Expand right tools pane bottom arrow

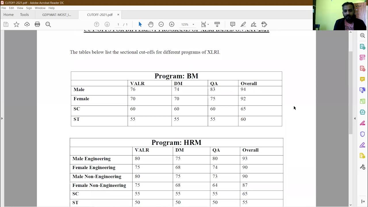(x=363, y=201)
